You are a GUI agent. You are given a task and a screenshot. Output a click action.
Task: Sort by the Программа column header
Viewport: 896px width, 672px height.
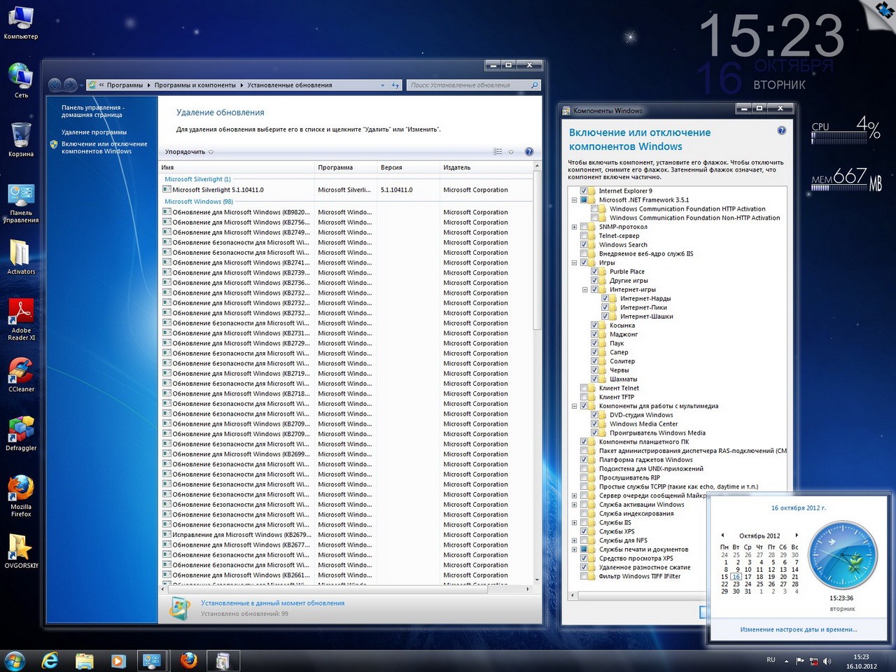(346, 167)
